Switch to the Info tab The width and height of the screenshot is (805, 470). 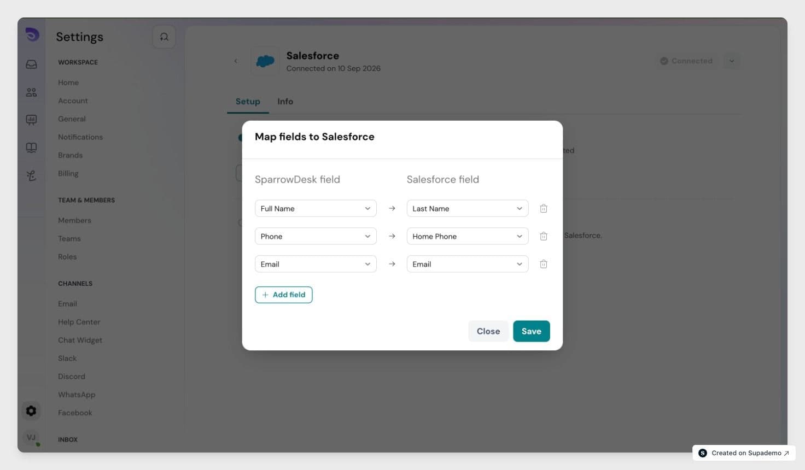pos(285,102)
